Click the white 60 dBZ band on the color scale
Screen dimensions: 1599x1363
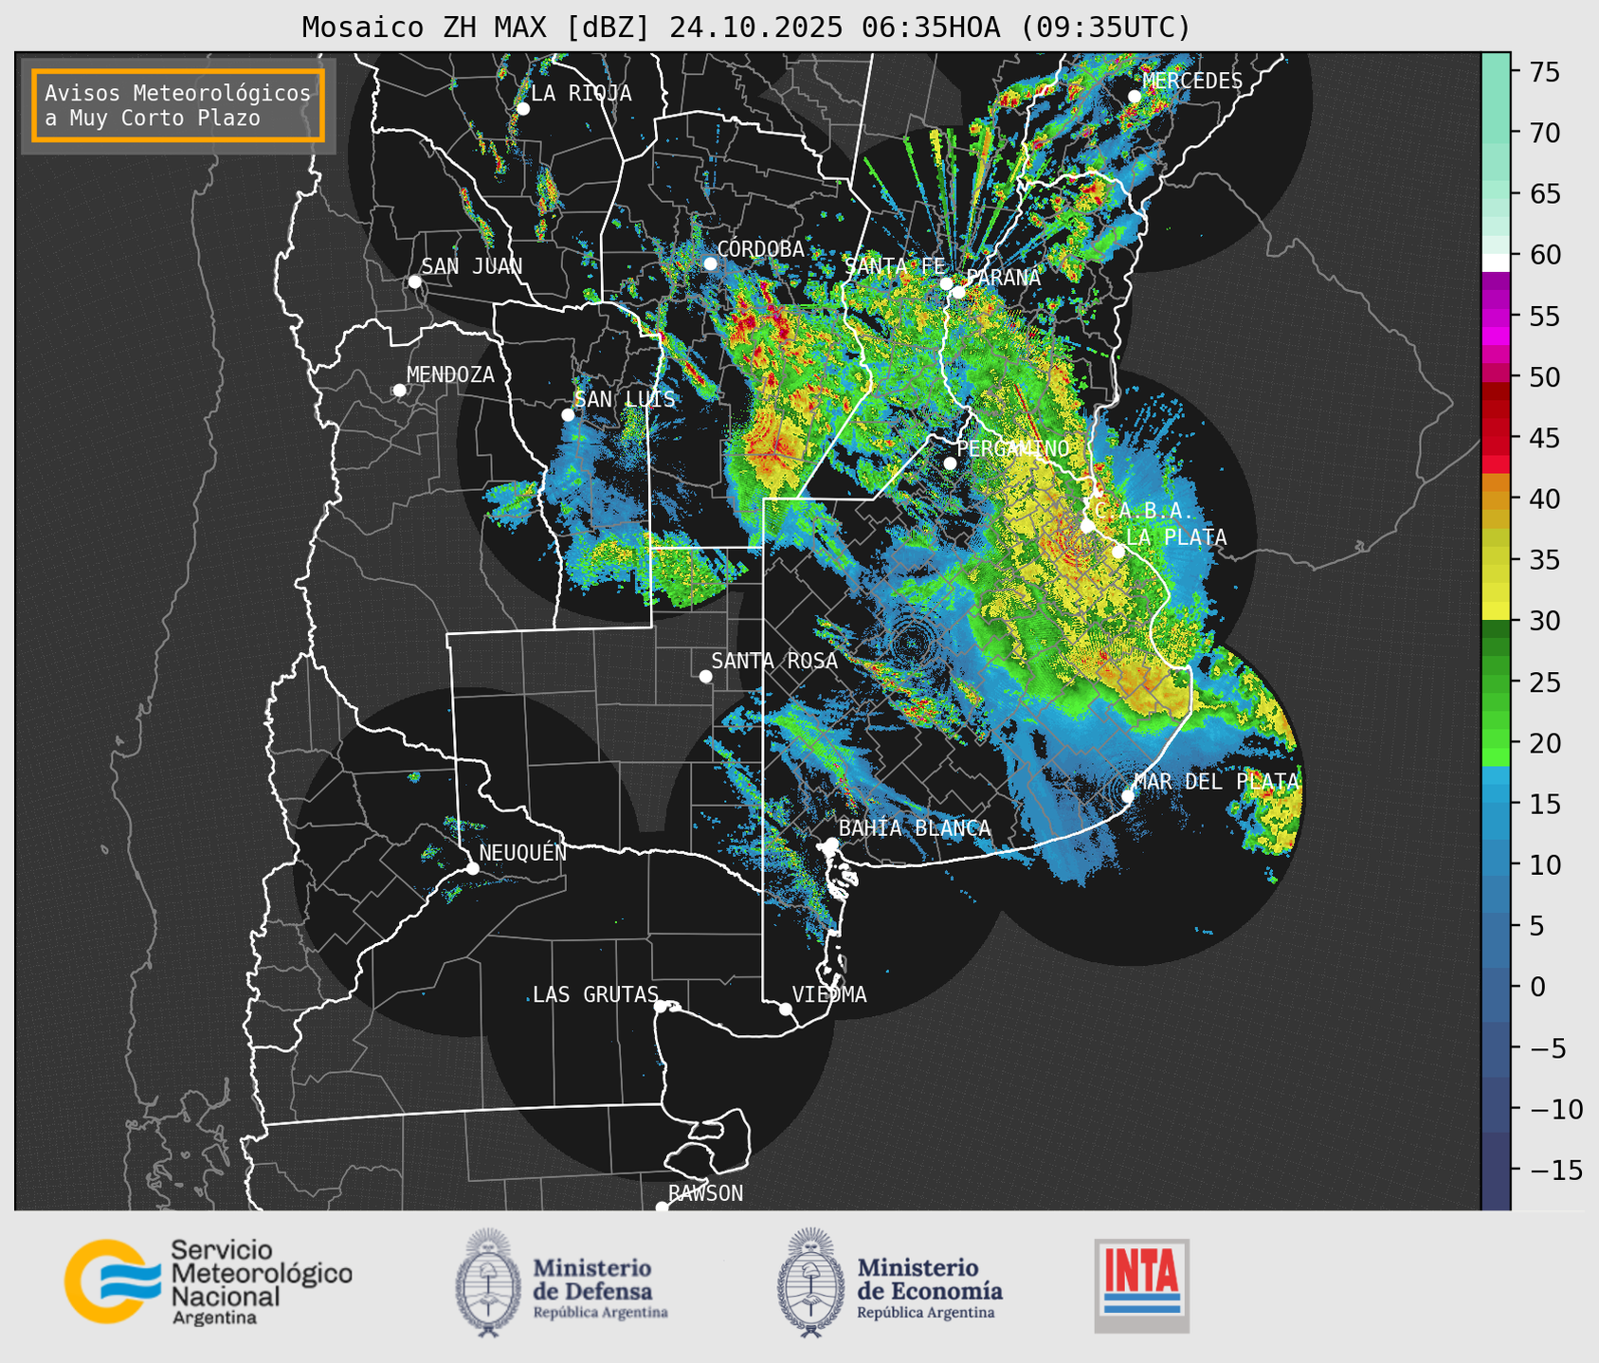coord(1496,262)
